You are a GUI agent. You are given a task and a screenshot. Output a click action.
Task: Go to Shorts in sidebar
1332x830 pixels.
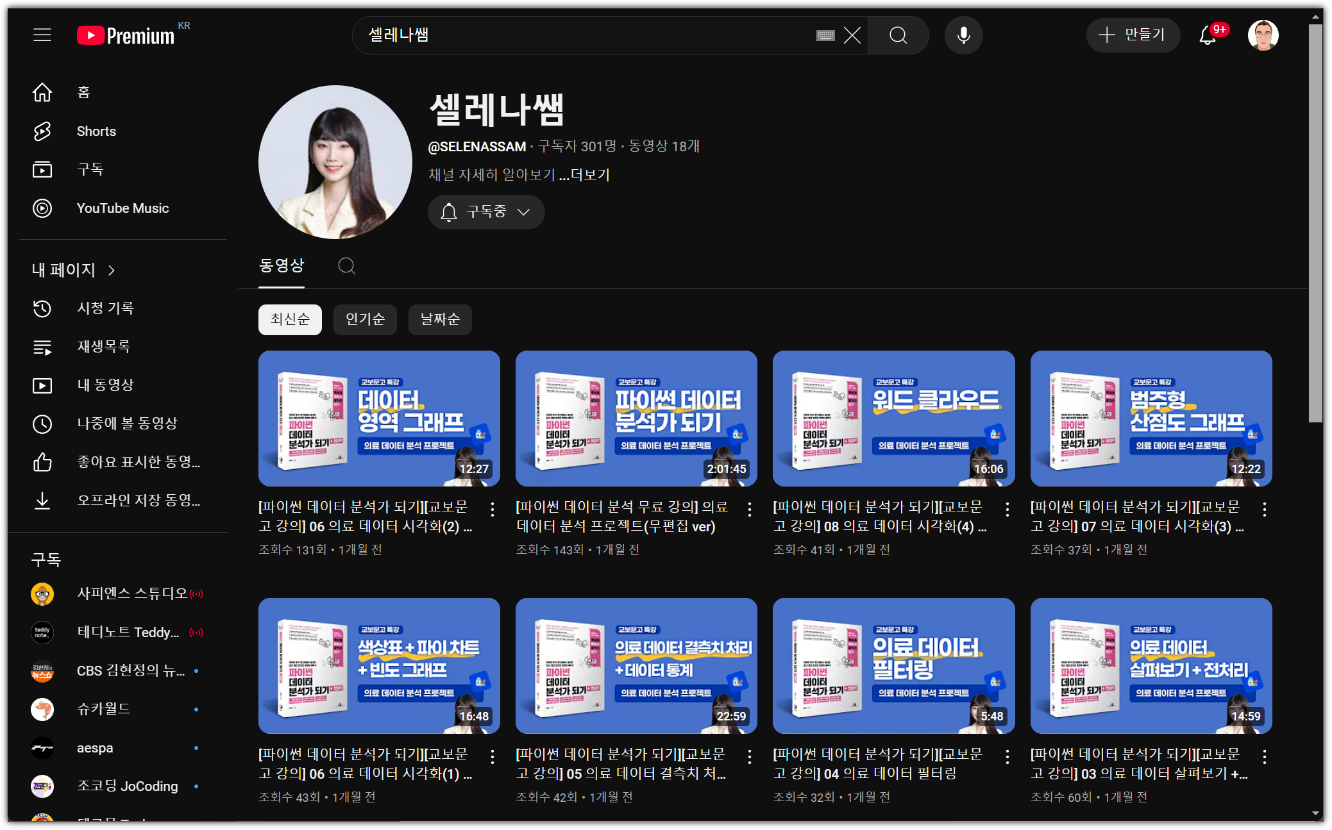click(96, 131)
